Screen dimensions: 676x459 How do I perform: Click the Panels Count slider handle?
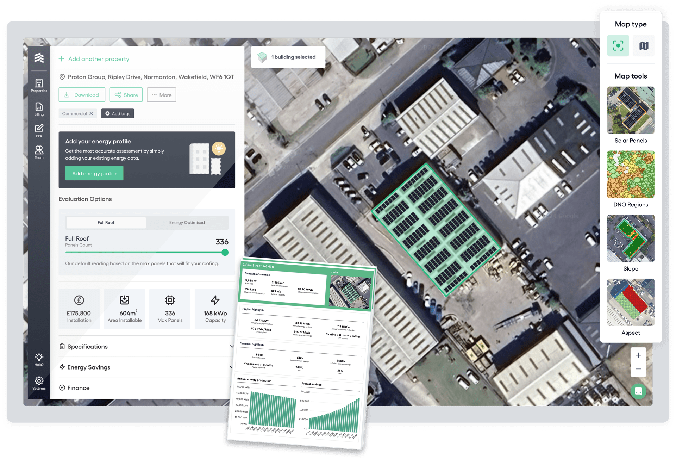click(225, 252)
